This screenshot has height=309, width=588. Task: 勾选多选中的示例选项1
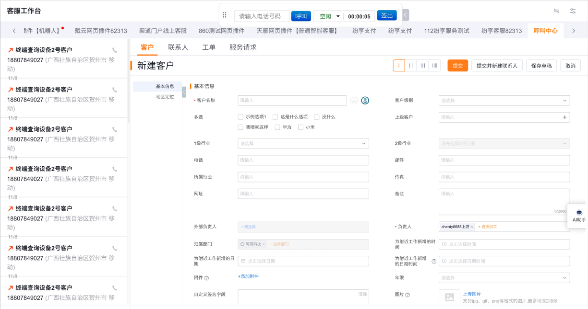pyautogui.click(x=240, y=116)
